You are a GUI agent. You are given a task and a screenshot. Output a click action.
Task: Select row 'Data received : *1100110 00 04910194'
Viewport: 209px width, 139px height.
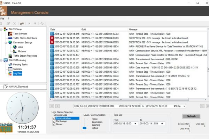click(129, 67)
